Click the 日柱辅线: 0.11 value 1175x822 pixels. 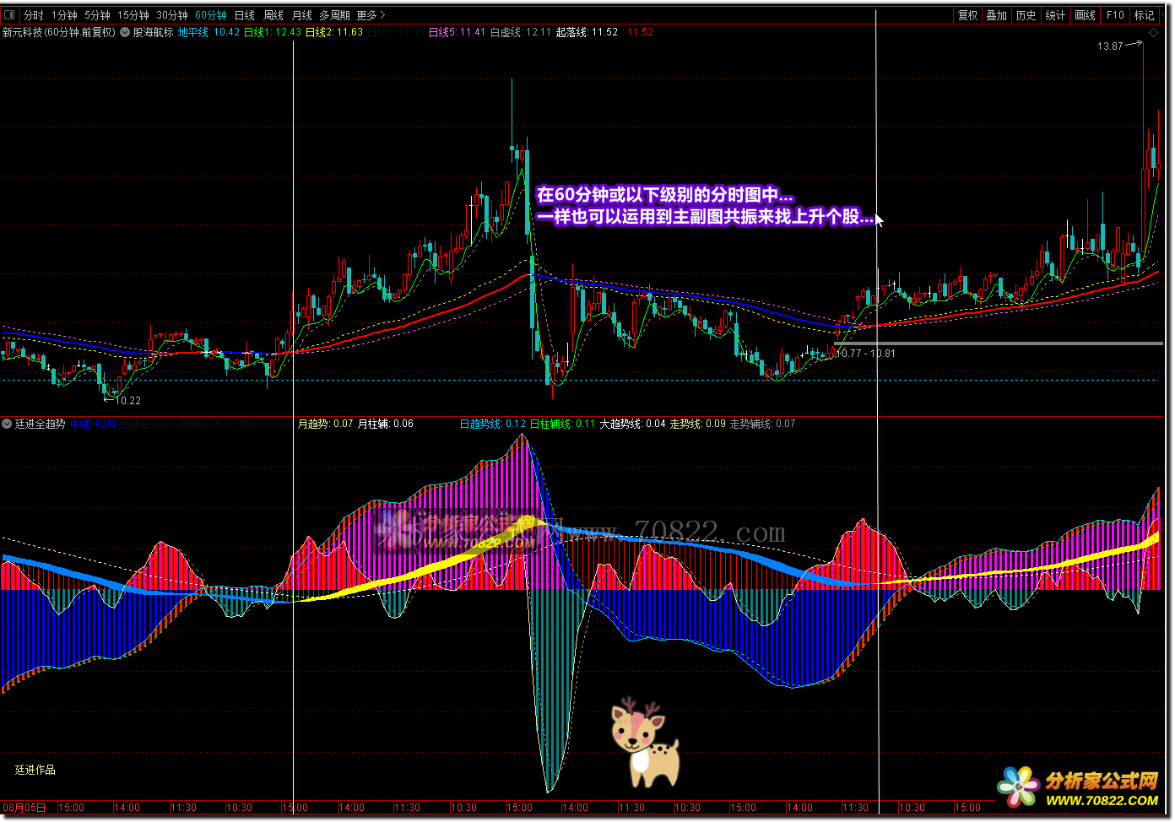(562, 424)
